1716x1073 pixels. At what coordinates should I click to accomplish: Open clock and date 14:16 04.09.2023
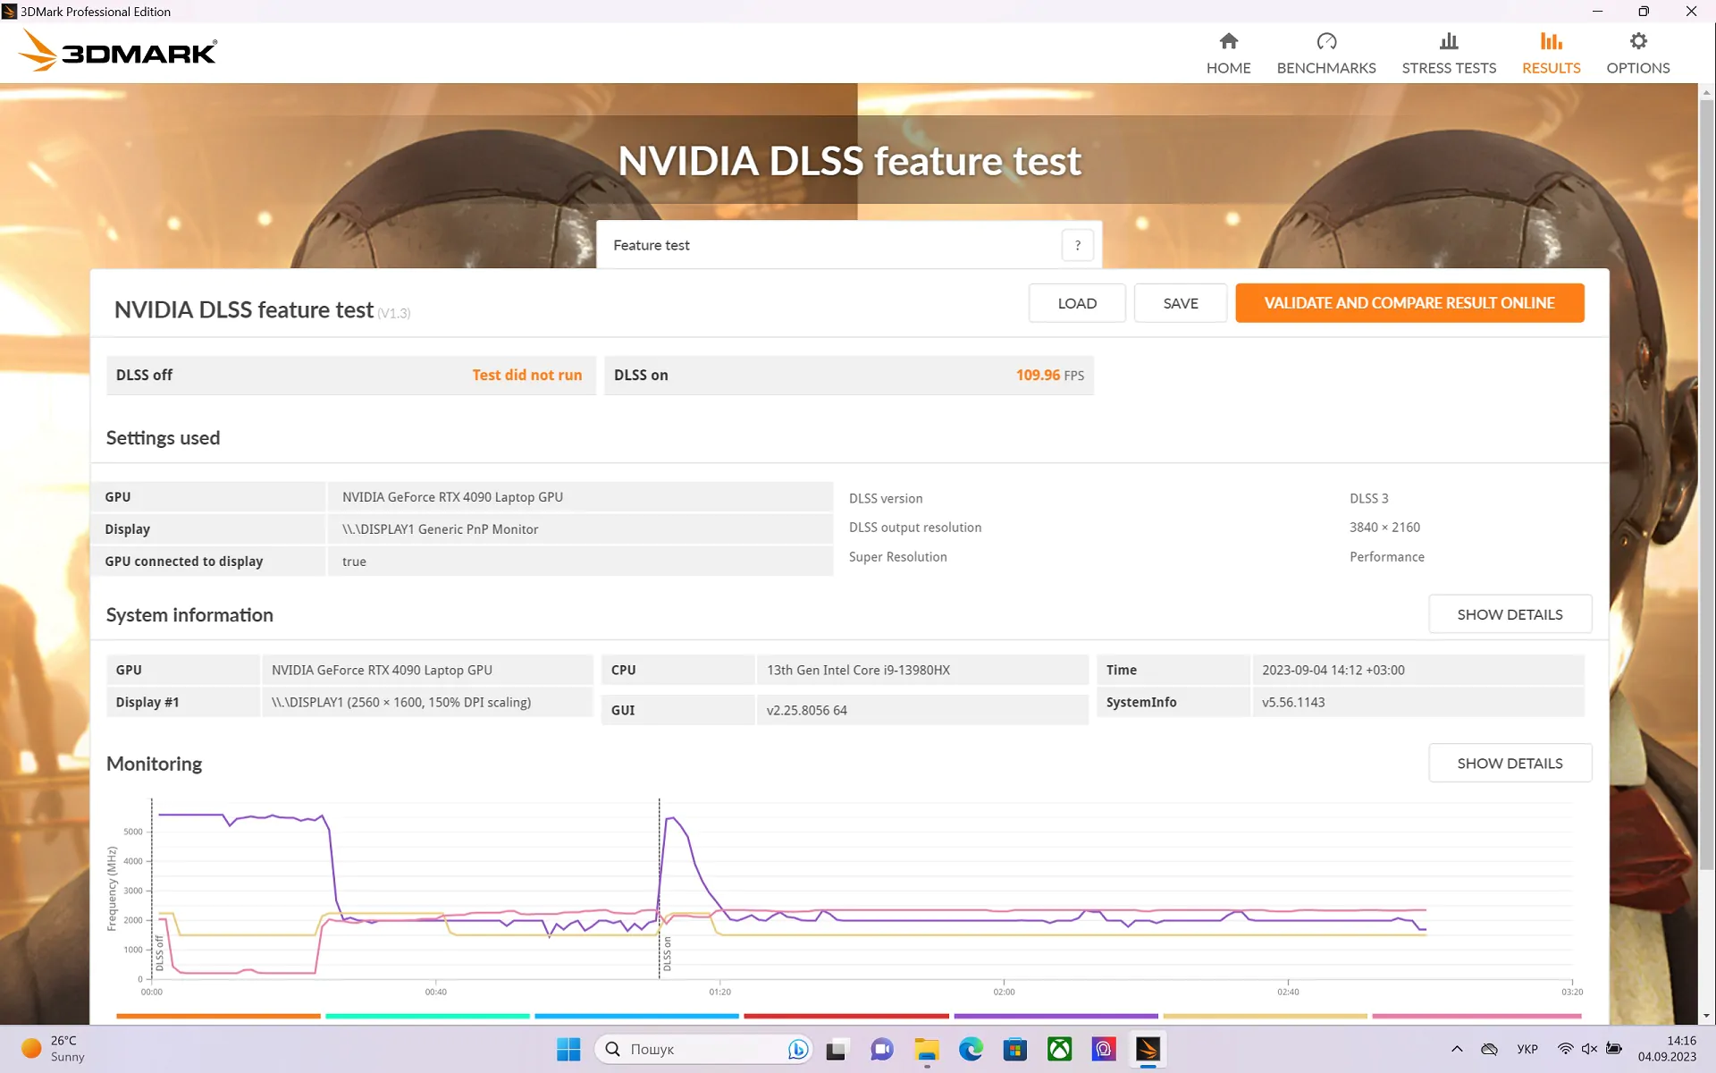(1667, 1049)
